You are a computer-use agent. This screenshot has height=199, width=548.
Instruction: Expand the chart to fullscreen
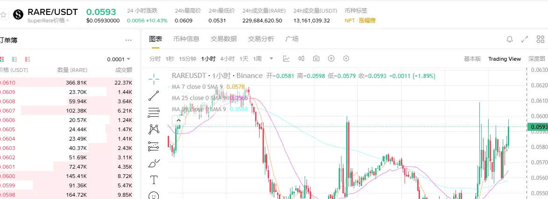(525, 39)
